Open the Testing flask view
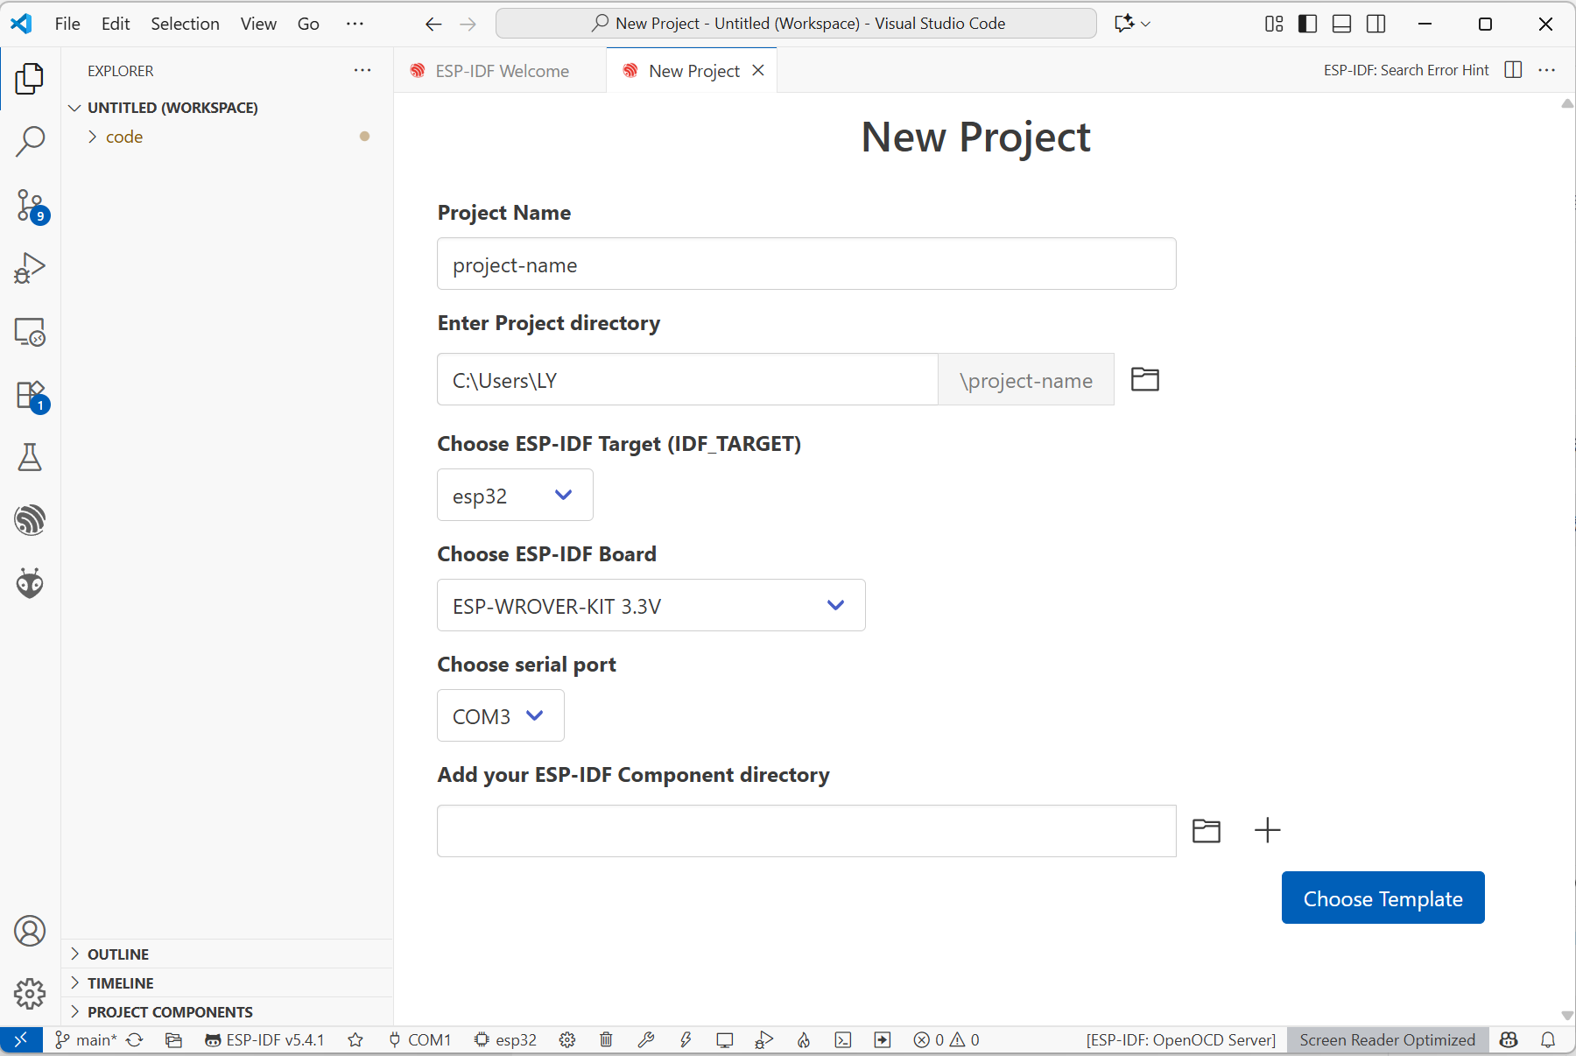The height and width of the screenshot is (1056, 1576). 30,457
